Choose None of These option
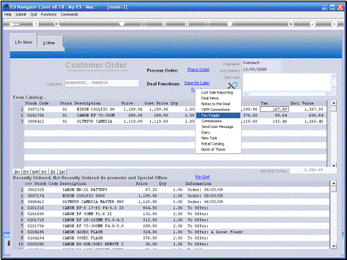The image size is (347, 260). point(213,150)
